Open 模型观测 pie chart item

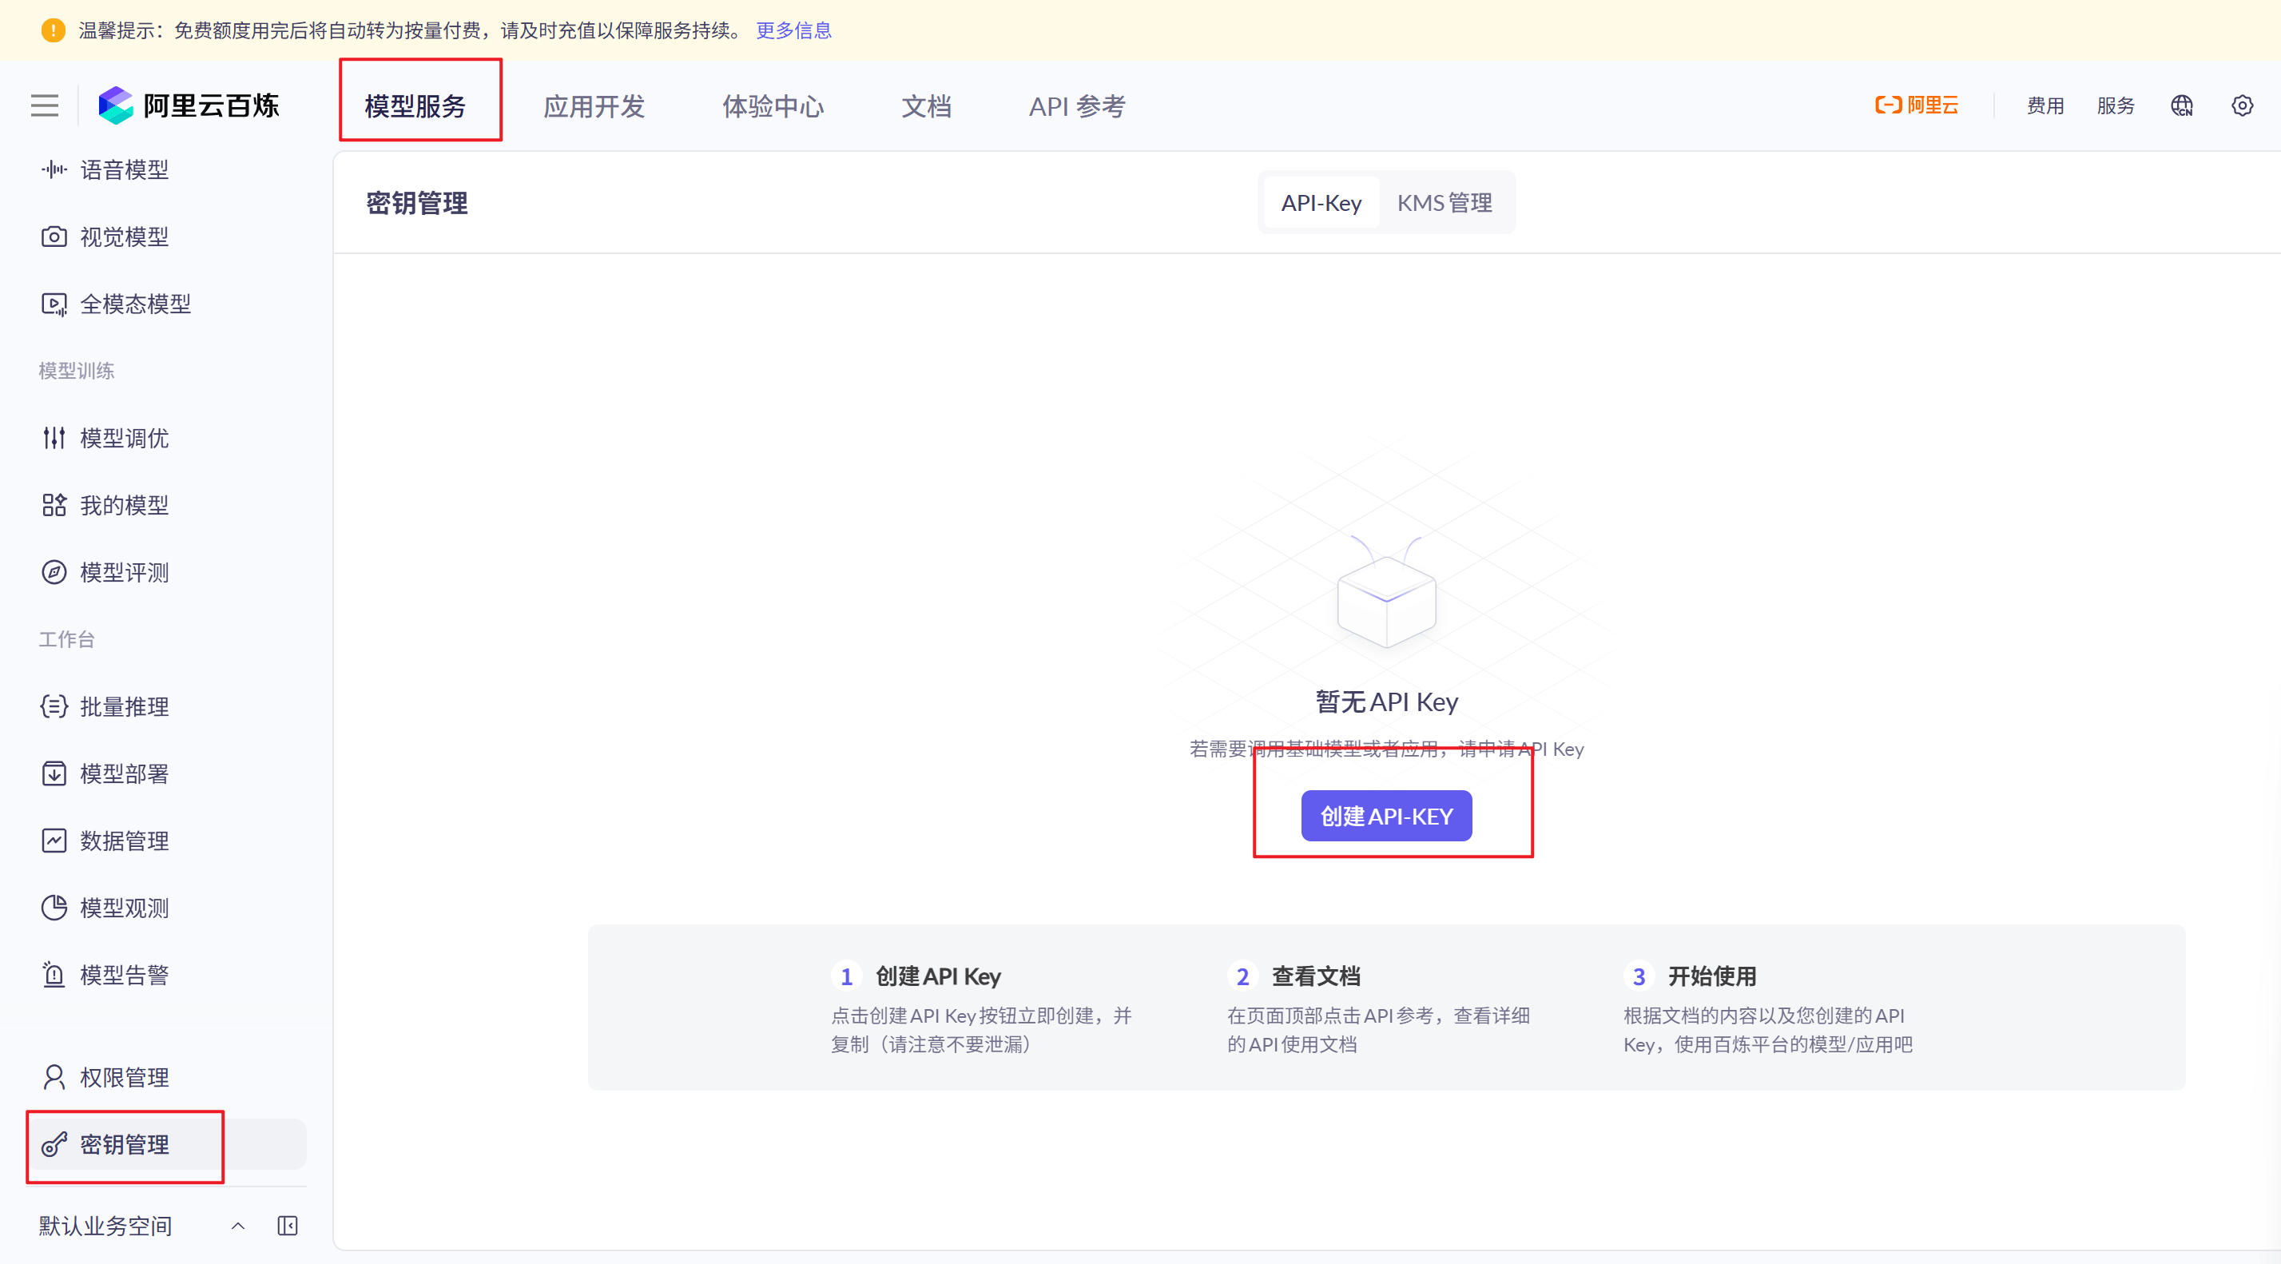(x=124, y=907)
